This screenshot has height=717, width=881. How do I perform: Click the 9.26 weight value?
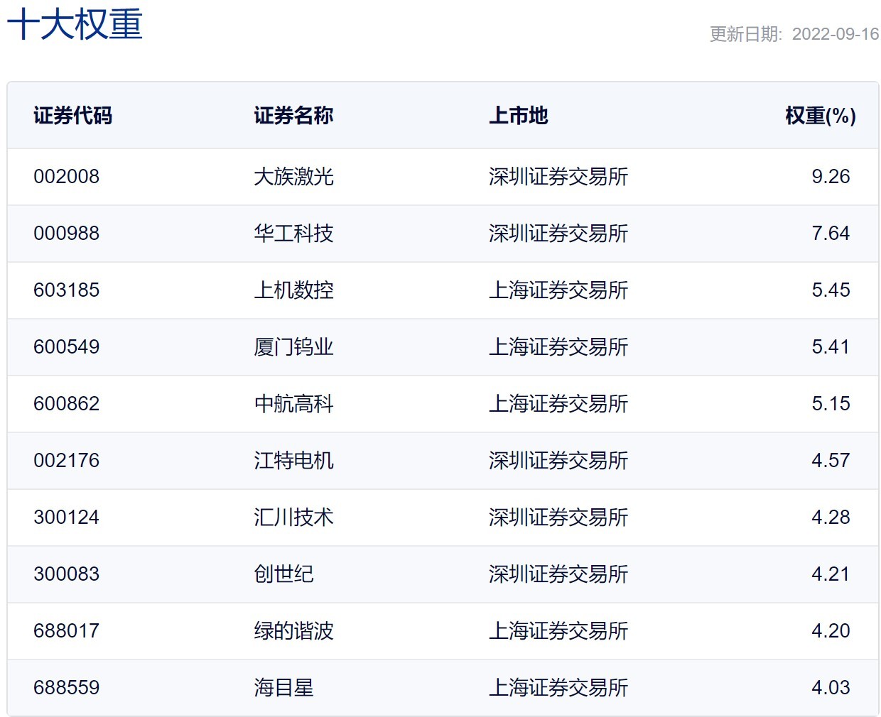pos(830,177)
